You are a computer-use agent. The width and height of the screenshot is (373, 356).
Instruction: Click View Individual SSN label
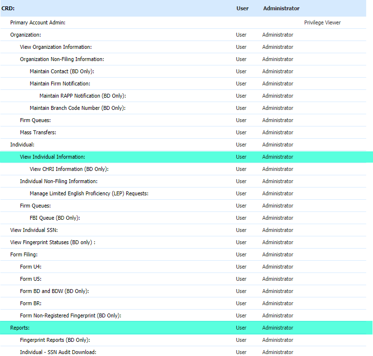34,230
